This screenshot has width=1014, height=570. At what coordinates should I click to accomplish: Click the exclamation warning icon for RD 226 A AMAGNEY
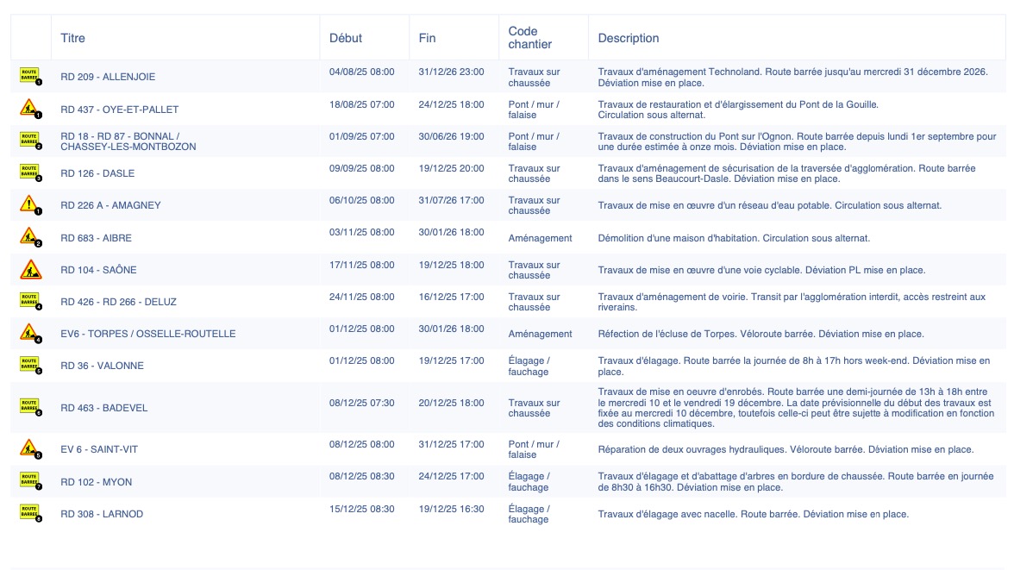point(30,204)
